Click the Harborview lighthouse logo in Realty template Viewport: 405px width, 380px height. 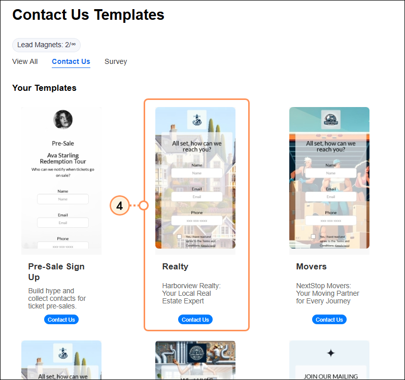pyautogui.click(x=197, y=120)
